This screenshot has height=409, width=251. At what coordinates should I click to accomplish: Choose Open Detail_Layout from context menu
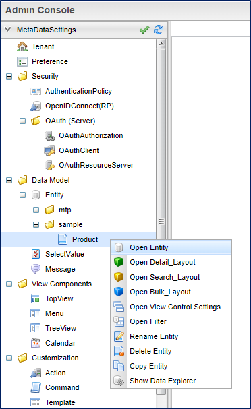(x=171, y=262)
